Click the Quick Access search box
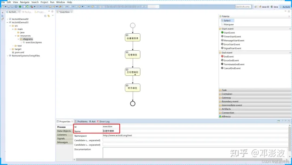 pyautogui.click(x=243, y=7)
